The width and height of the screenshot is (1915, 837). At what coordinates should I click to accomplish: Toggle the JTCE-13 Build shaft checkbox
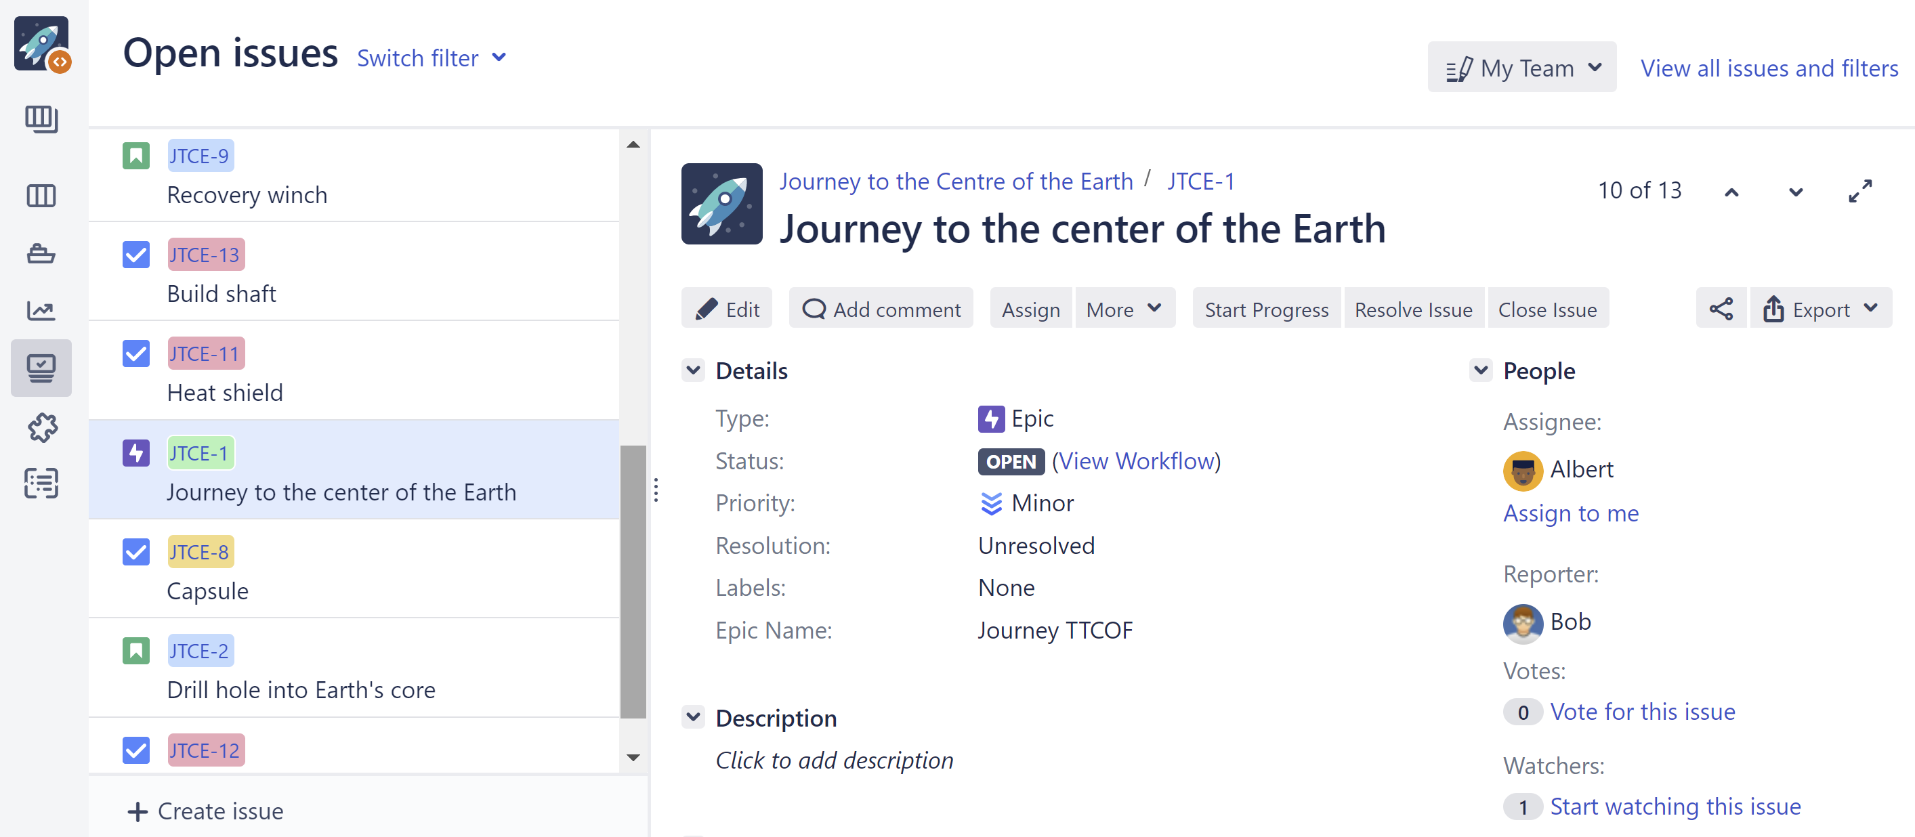tap(136, 254)
